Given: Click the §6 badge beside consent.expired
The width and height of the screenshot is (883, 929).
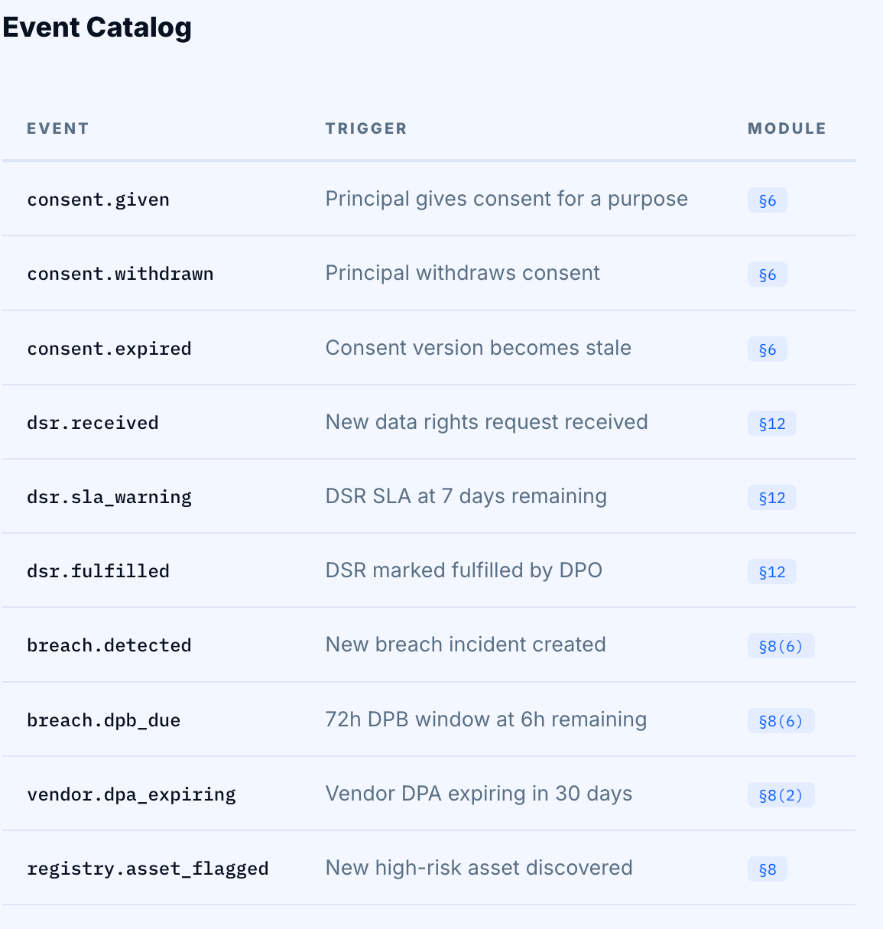Looking at the screenshot, I should [x=767, y=349].
